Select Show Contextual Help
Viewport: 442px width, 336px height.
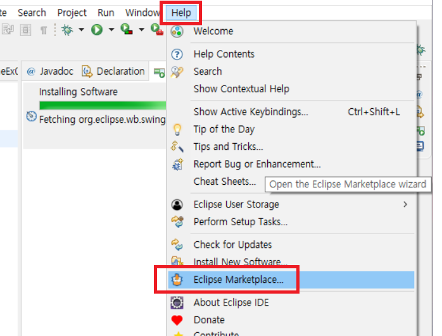(x=291, y=89)
